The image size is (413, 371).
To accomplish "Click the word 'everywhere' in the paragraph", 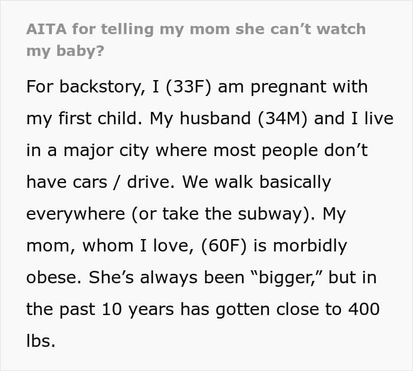I will point(76,214).
